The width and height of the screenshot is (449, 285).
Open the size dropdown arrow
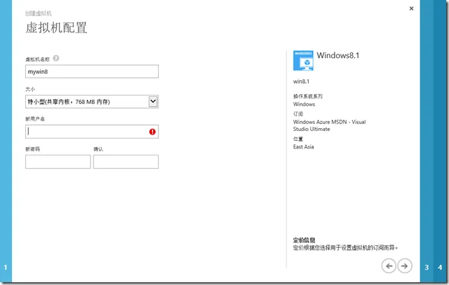coord(153,102)
